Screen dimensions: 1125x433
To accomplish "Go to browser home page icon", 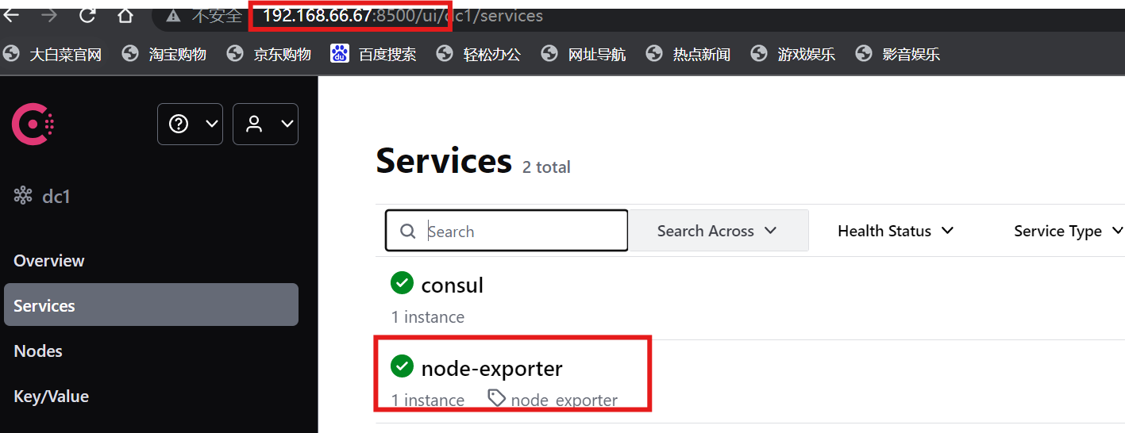I will pos(125,15).
